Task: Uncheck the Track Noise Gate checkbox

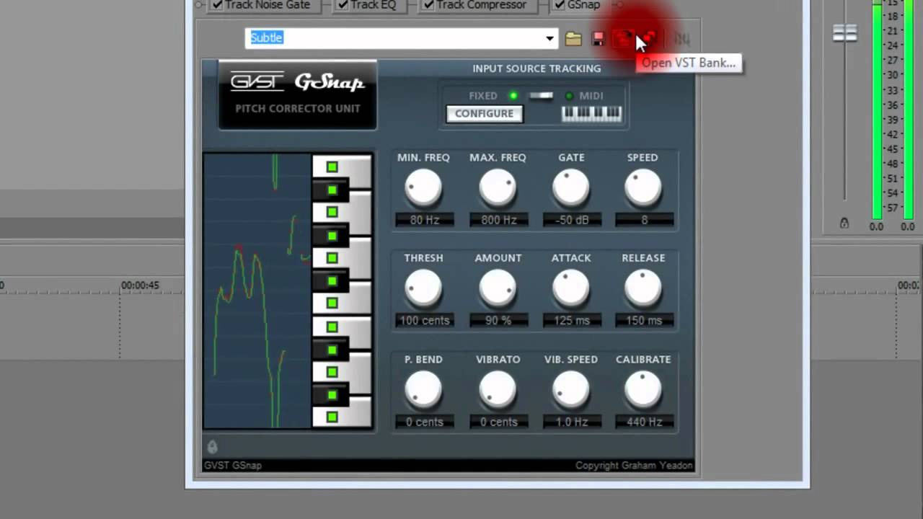Action: pyautogui.click(x=217, y=5)
